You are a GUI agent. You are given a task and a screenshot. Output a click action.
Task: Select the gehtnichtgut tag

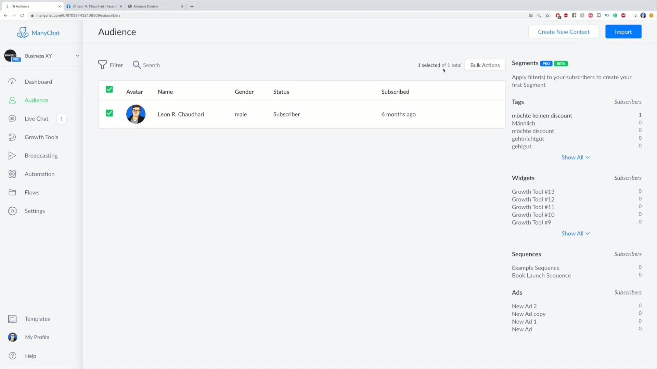(x=528, y=139)
